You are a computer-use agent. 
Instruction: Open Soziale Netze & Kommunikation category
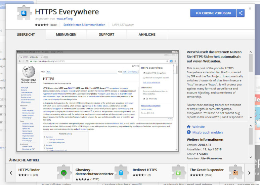tap(84, 25)
